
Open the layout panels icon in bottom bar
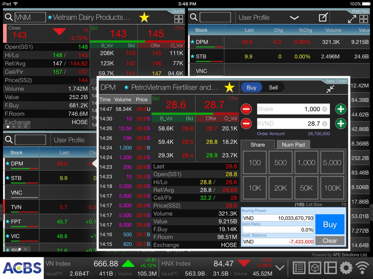[330, 268]
